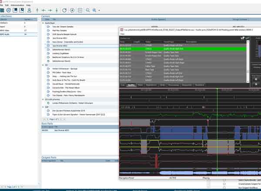Switch to the Quality tab
Screen dimensions: 261x191
click(x=131, y=85)
